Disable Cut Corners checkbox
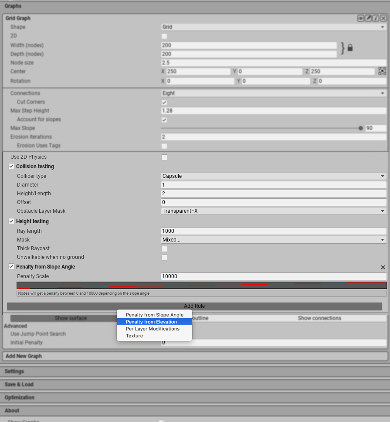Screen dimensions: 390x422 [164, 102]
